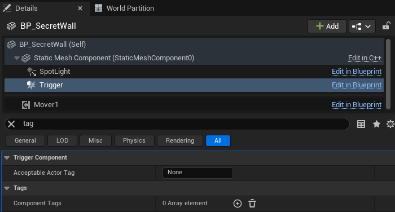395x212 pixels.
Task: Select the General filter category
Action: (x=25, y=140)
